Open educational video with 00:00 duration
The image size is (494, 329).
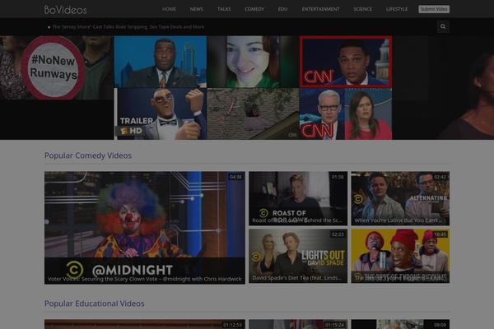[x=400, y=324]
